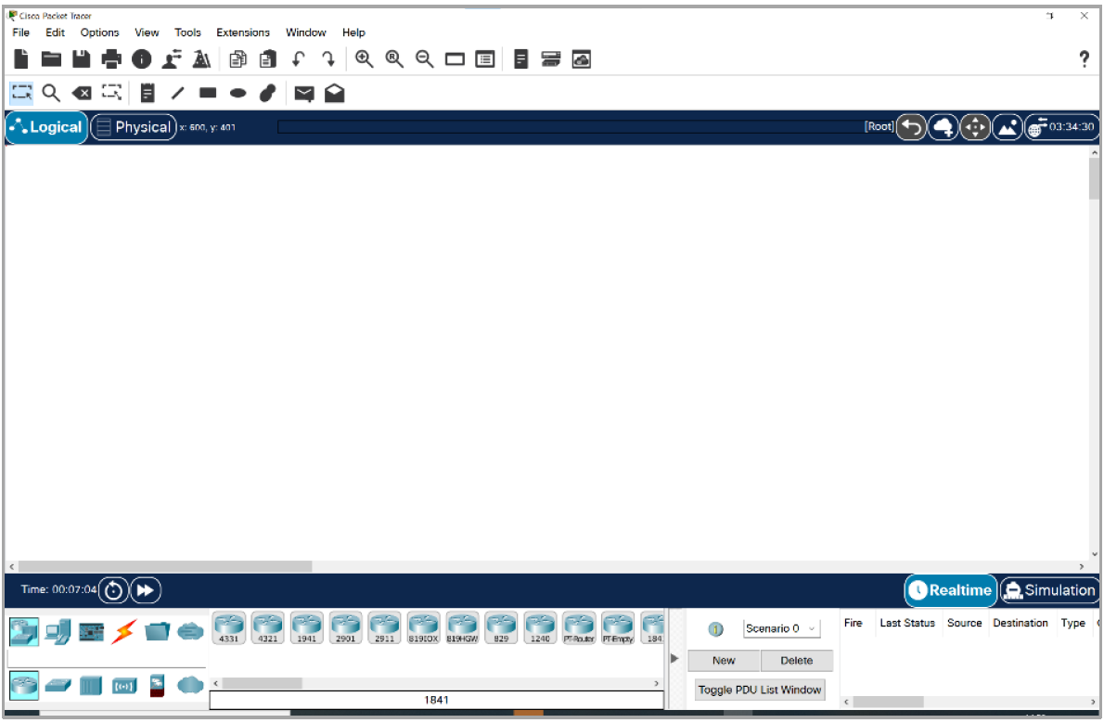Open the Tools menu

(187, 32)
